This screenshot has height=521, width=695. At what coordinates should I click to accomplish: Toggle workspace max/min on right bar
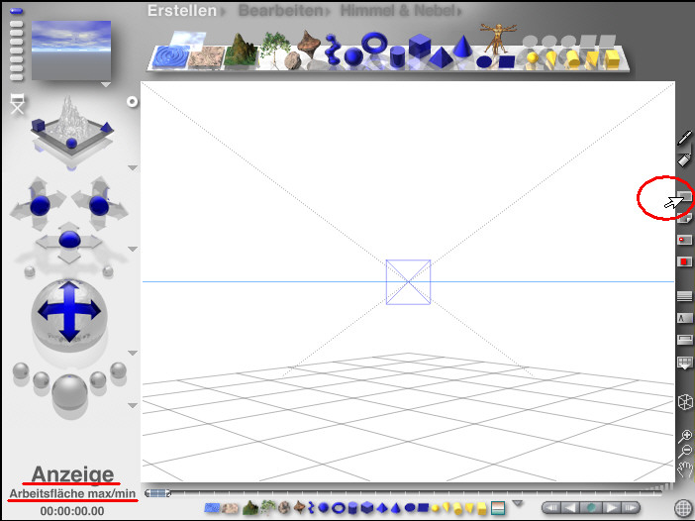pos(685,196)
